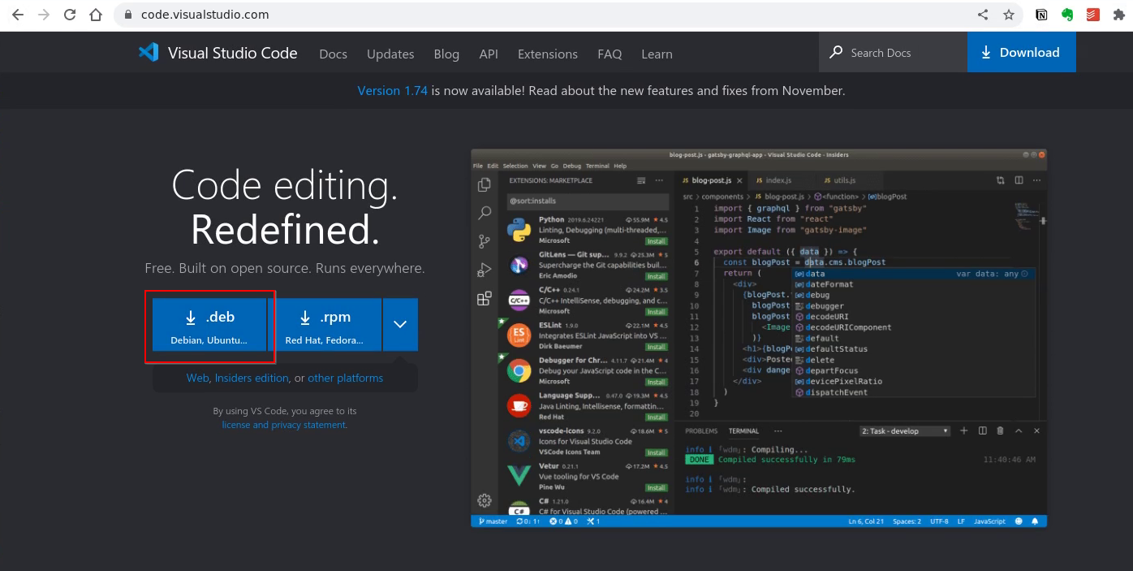
Task: Reload the page with the refresh icon
Action: click(x=70, y=15)
